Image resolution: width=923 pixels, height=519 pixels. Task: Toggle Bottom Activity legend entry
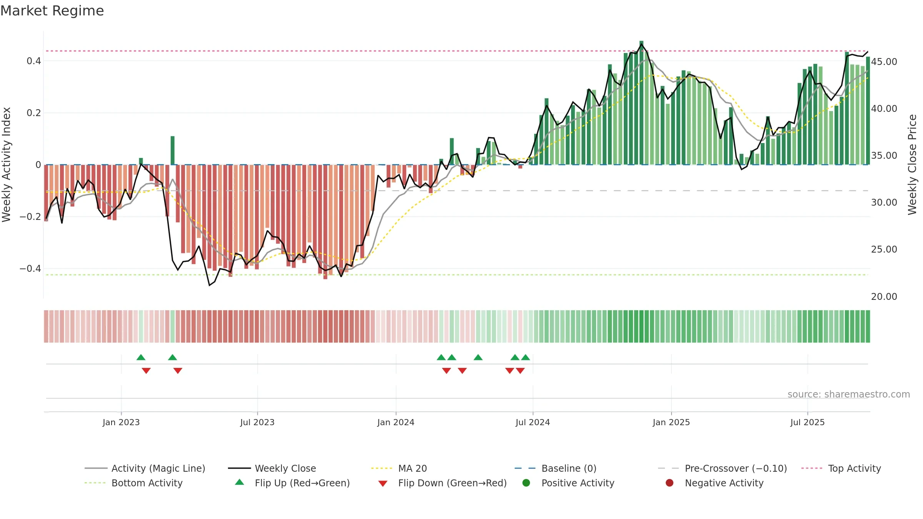point(133,483)
